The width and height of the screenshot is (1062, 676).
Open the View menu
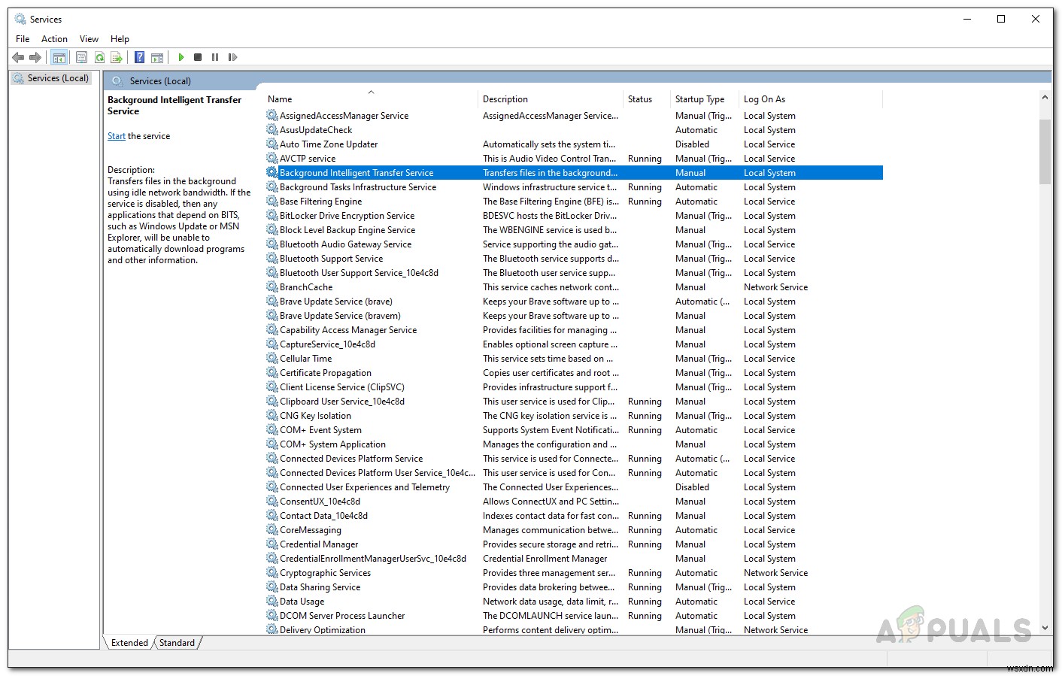89,38
